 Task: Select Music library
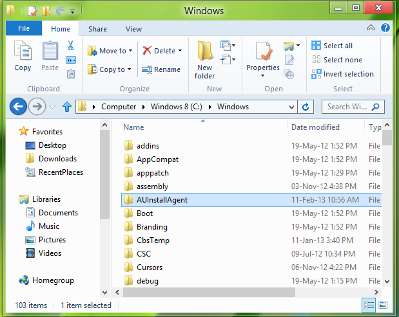coord(43,226)
